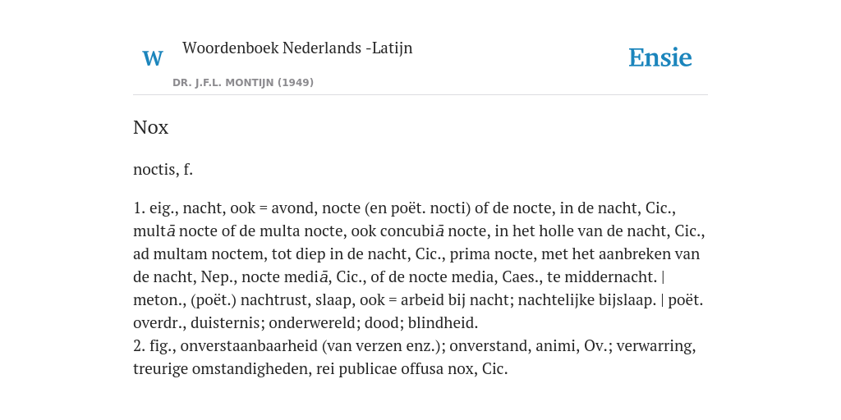Viewport: 841px width, 420px height.
Task: Select author DR. J.F.L. MONTIJN (1949)
Action: point(243,83)
